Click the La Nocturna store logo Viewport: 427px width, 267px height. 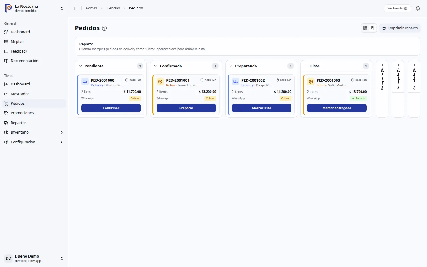pos(8,8)
